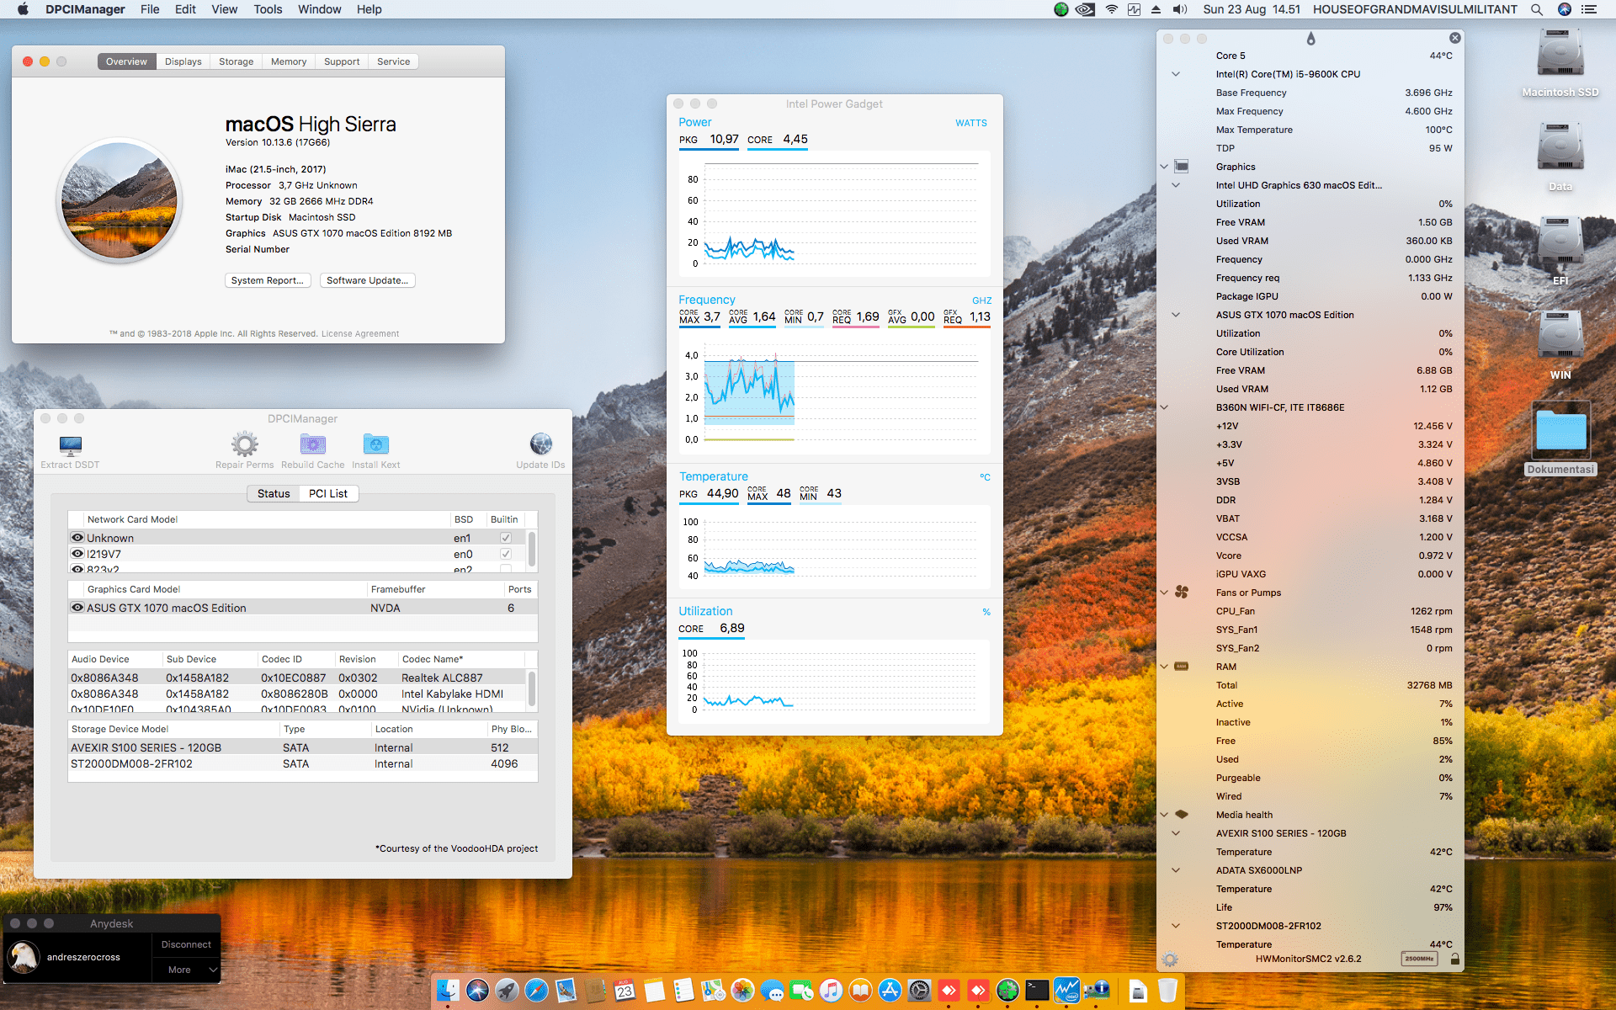1616x1010 pixels.
Task: Click Disconnect in the Anydesk window
Action: tap(185, 944)
